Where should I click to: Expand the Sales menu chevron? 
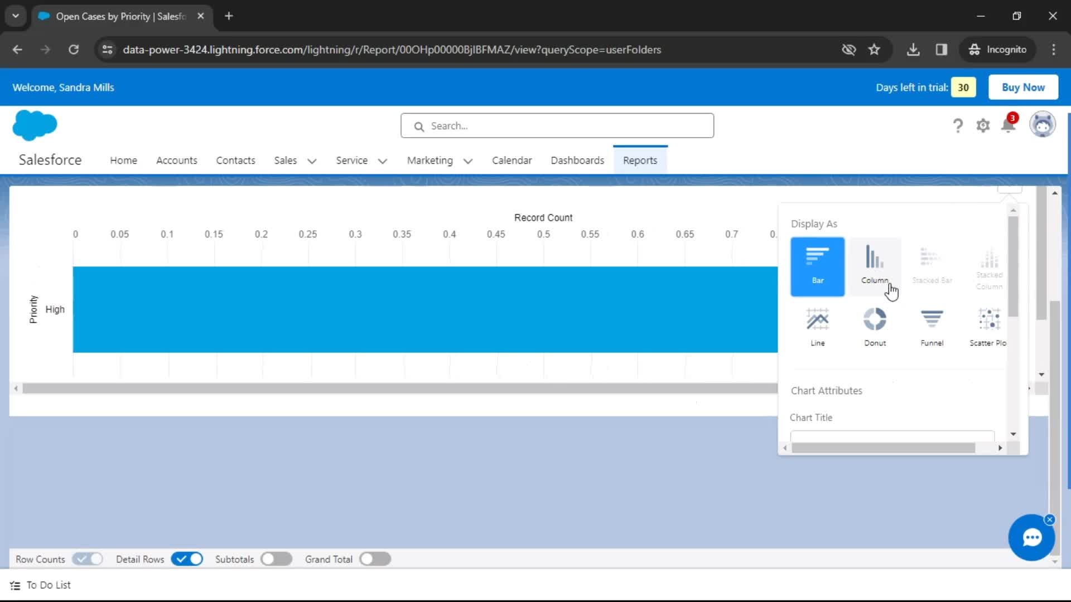[312, 161]
